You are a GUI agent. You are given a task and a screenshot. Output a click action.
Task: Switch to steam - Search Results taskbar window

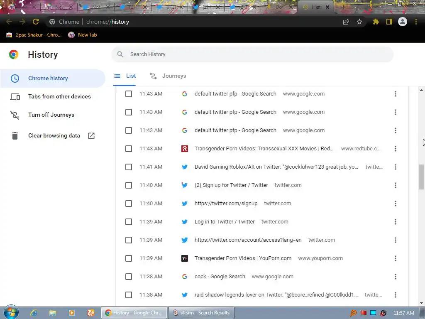coord(201,313)
